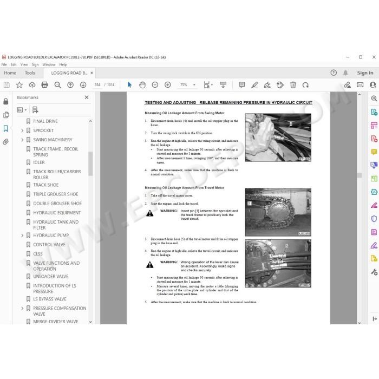Open the Sign document tool
The height and width of the screenshot is (379, 379).
267,85
